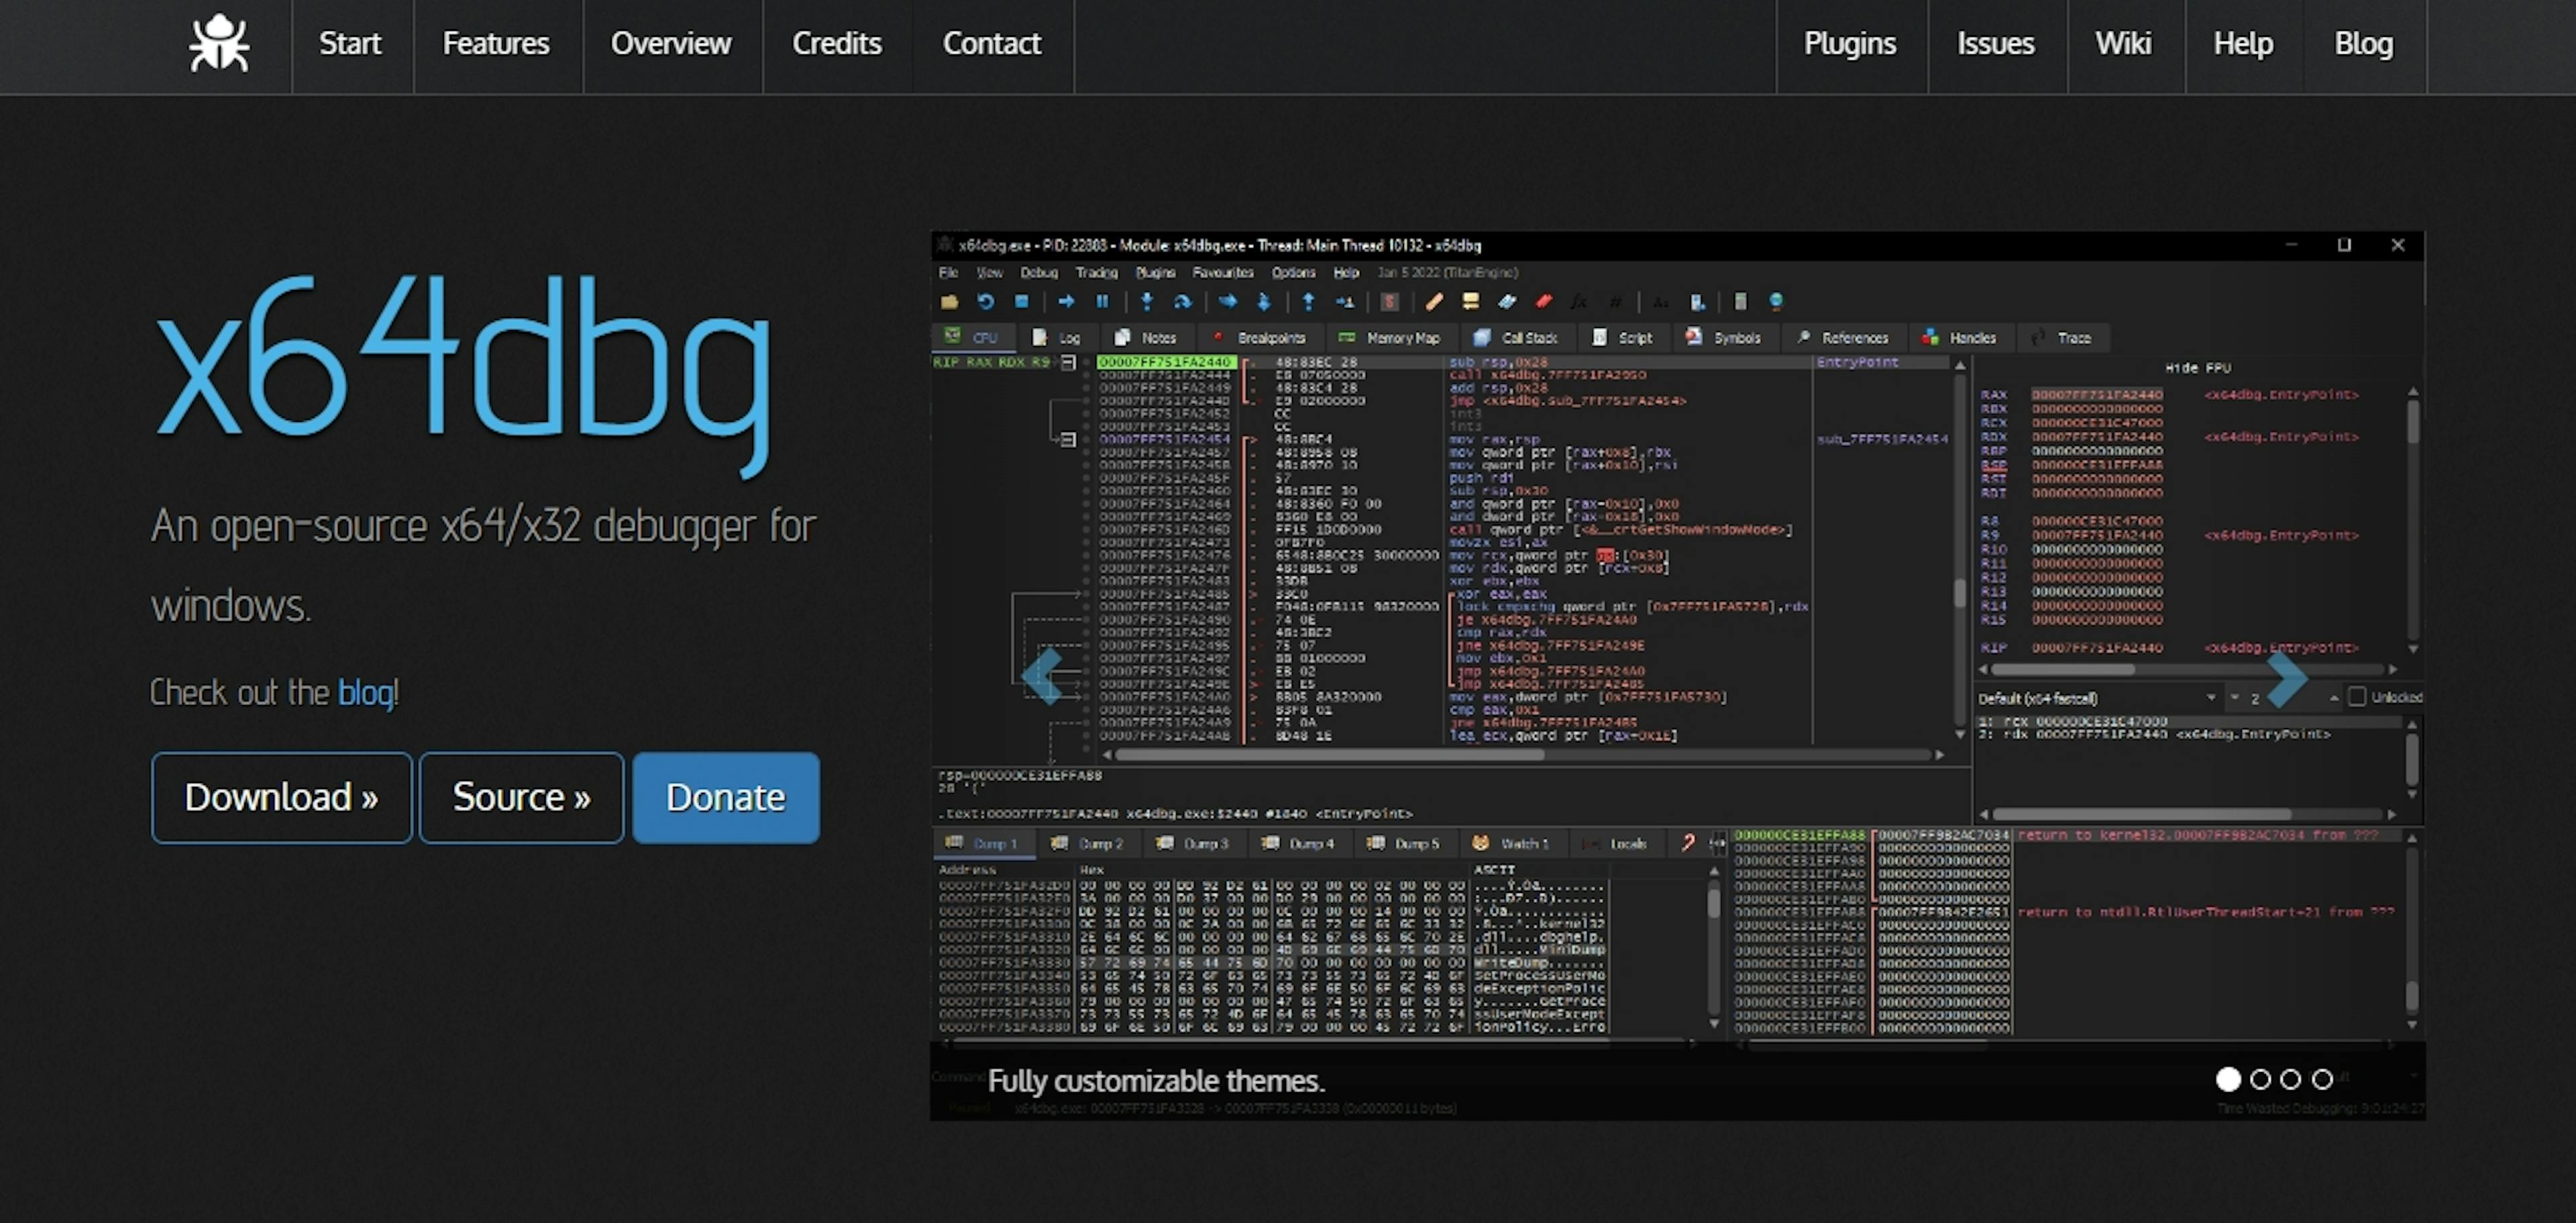Open the Blog link in the top-right navigation

tap(2364, 44)
